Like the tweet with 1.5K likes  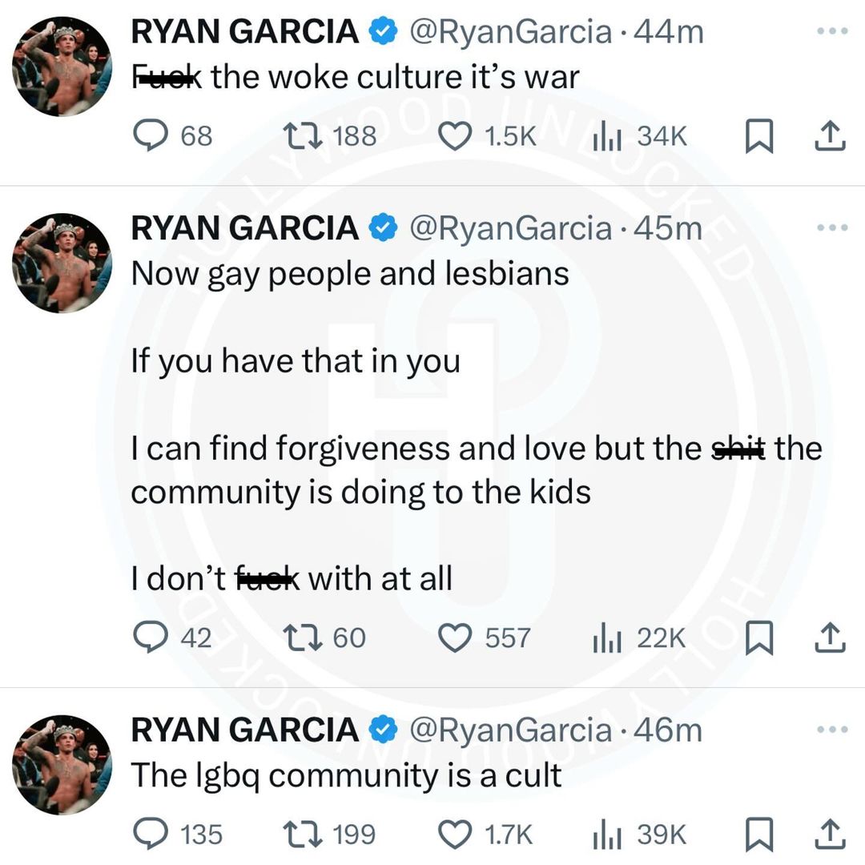click(456, 135)
